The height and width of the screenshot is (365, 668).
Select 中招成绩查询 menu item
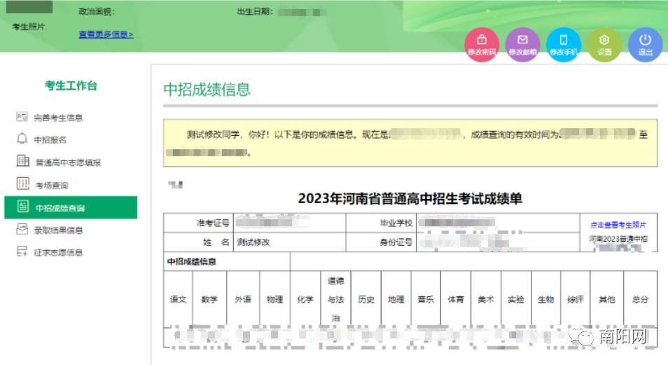(x=71, y=207)
